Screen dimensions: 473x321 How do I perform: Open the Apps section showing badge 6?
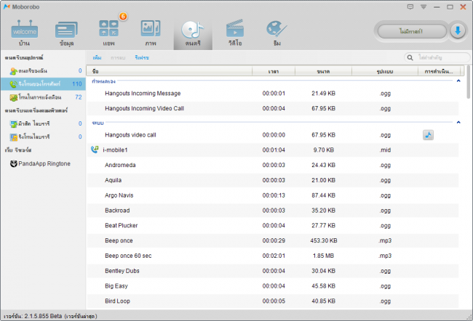[108, 33]
